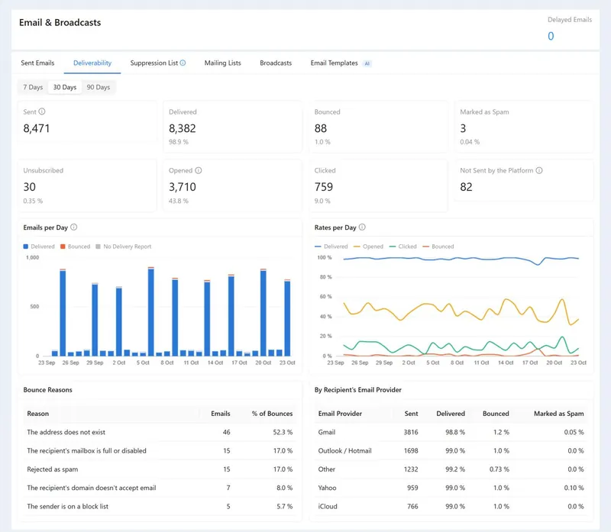Screen dimensions: 611x532
Task: Open the Mailing Lists tab
Action: [x=222, y=63]
